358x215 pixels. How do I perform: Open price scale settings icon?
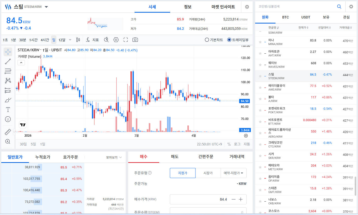246,136
